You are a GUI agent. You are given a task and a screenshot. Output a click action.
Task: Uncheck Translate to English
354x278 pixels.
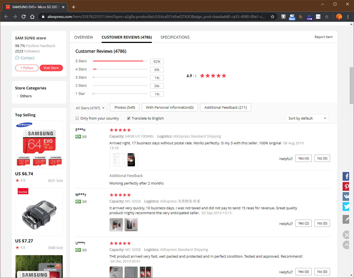tap(129, 118)
